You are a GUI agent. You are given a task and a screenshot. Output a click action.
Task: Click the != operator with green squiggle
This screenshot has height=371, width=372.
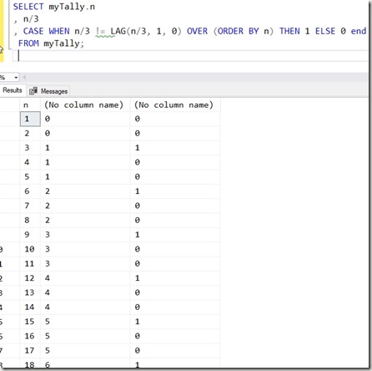(100, 31)
